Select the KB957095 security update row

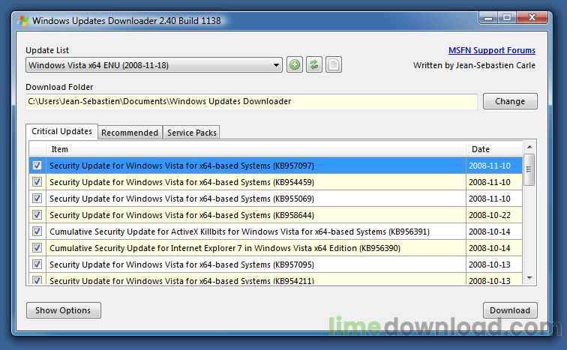click(275, 265)
